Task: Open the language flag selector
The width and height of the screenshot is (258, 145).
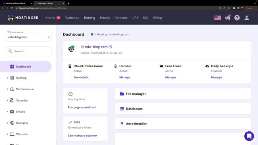Action: (x=218, y=18)
